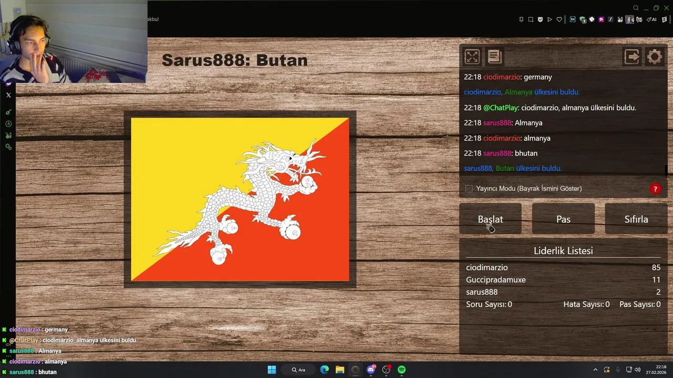Click the 'Hata Sayısı: 0' text

586,304
